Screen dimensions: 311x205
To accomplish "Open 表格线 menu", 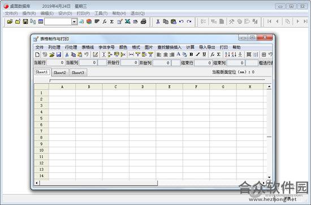I will click(88, 47).
